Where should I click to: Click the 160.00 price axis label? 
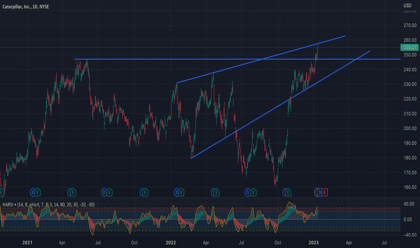click(x=410, y=188)
